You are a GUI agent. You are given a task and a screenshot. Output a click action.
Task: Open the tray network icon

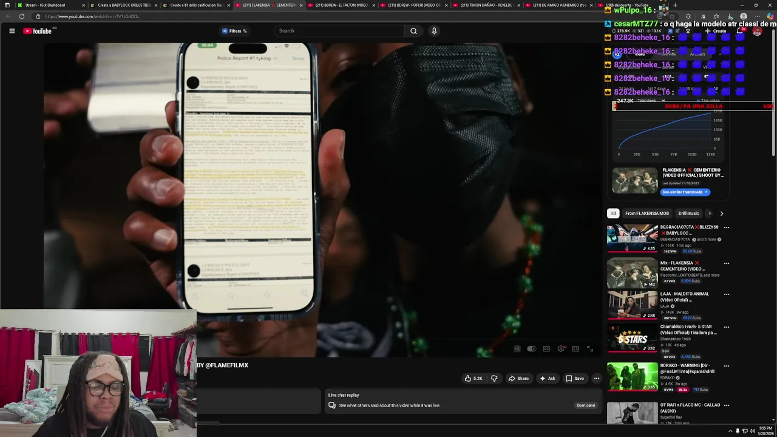coord(745,431)
